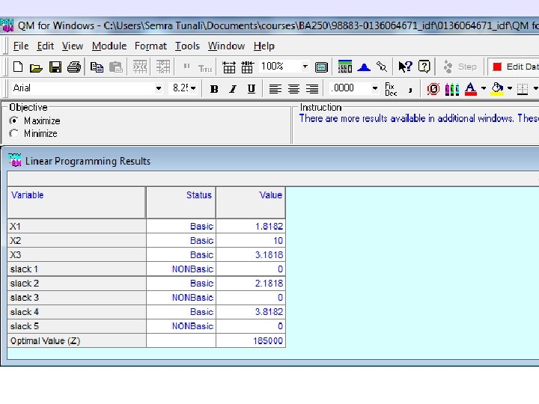Click the colored columns icon

[x=452, y=89]
